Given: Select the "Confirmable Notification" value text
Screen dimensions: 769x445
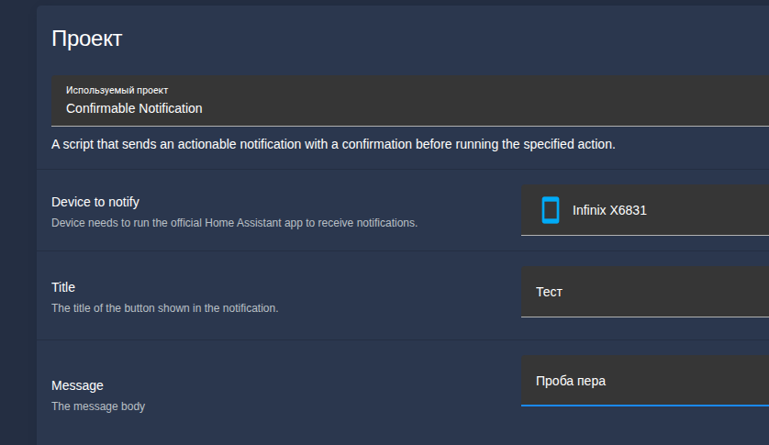Looking at the screenshot, I should coord(134,108).
